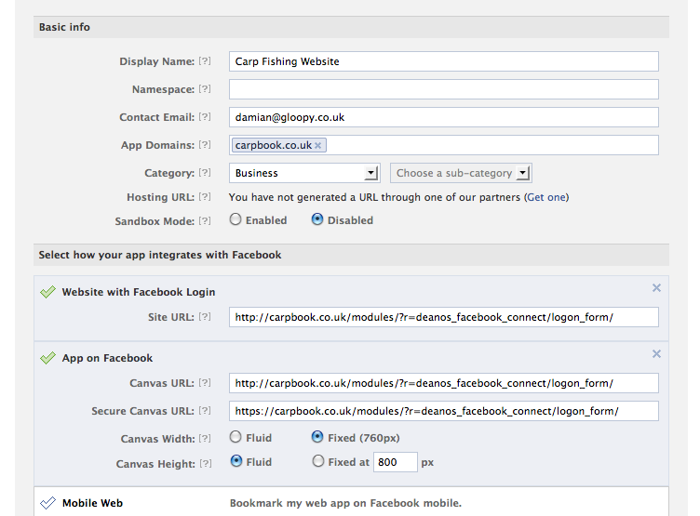Viewport: 700px width, 516px height.
Task: Set Canvas Width to Fluid
Action: pos(236,437)
